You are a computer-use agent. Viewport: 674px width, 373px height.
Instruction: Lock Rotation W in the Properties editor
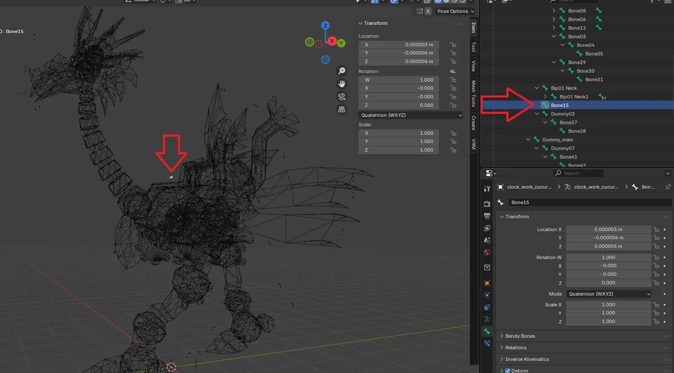point(656,257)
